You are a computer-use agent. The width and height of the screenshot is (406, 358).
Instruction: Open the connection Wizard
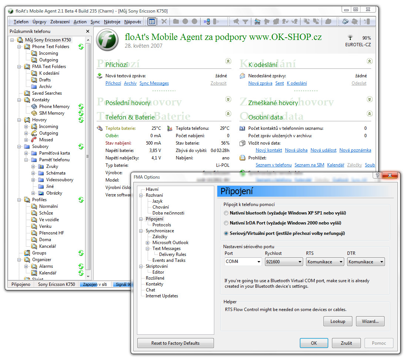click(370, 321)
